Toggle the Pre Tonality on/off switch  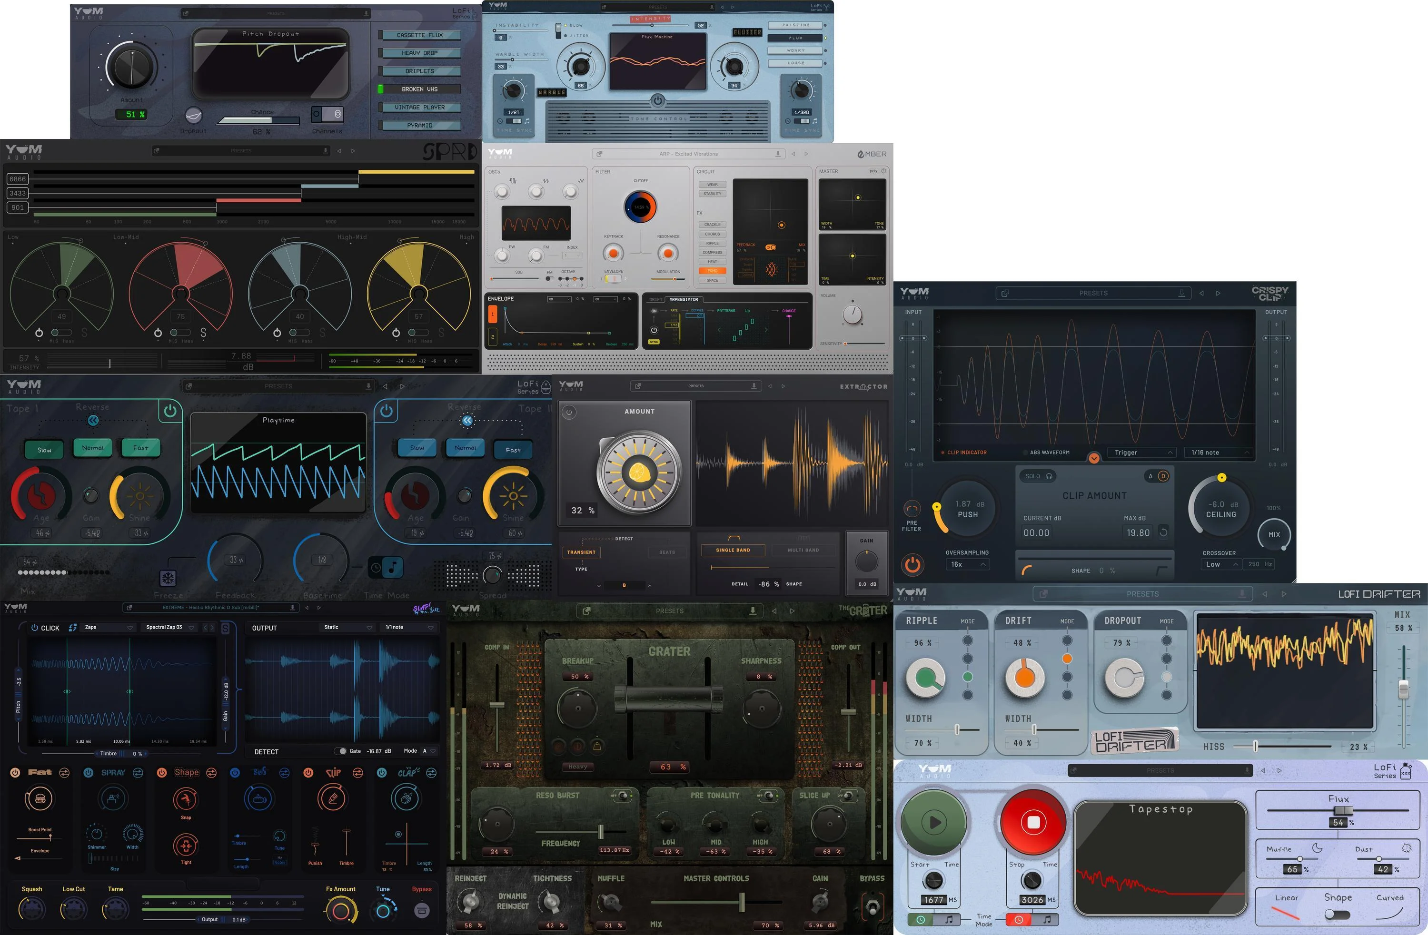tap(769, 795)
